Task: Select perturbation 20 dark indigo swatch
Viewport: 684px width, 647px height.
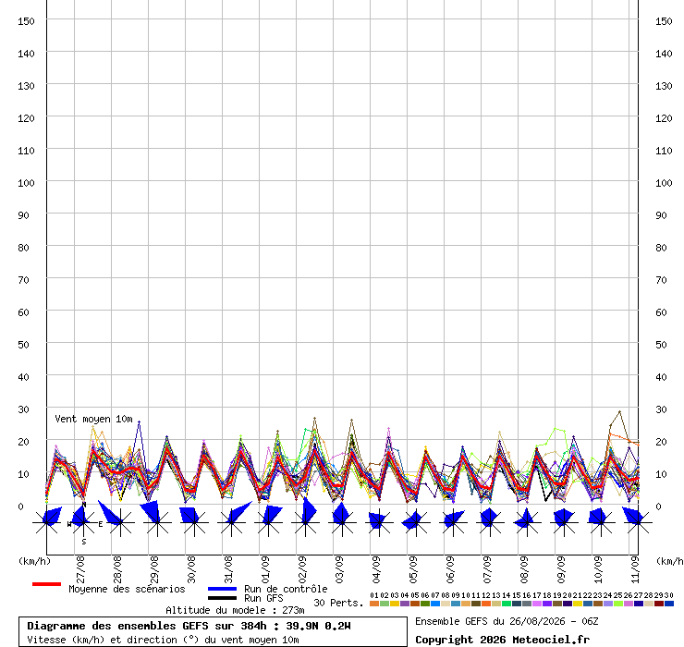Action: tap(568, 604)
